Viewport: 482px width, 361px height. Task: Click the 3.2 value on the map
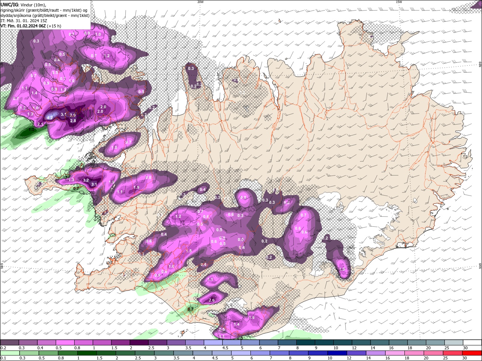pyautogui.click(x=86, y=180)
